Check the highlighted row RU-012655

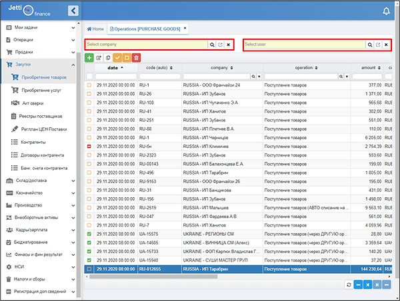pos(89,269)
